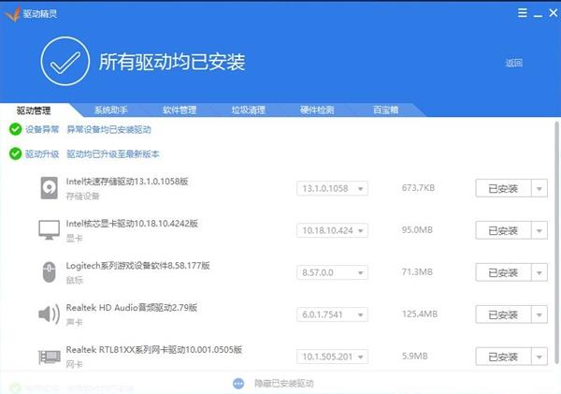
Task: Click the speaker icon for Realtek HD Audio
Action: [49, 314]
